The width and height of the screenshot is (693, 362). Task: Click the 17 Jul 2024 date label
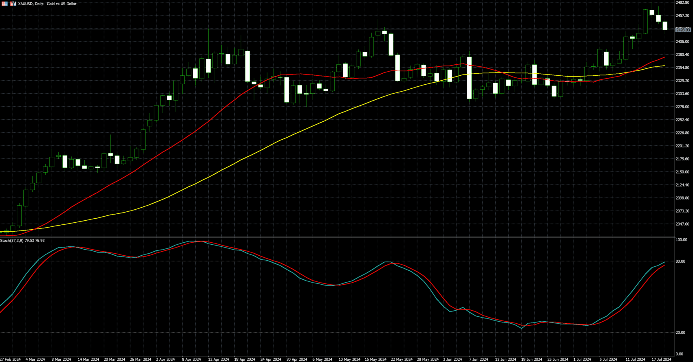(x=661, y=360)
